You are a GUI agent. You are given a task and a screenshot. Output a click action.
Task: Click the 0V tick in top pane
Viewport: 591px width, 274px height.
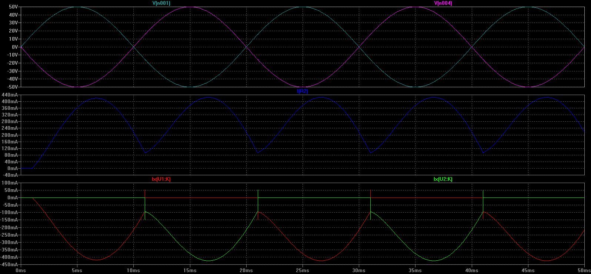(x=14, y=47)
